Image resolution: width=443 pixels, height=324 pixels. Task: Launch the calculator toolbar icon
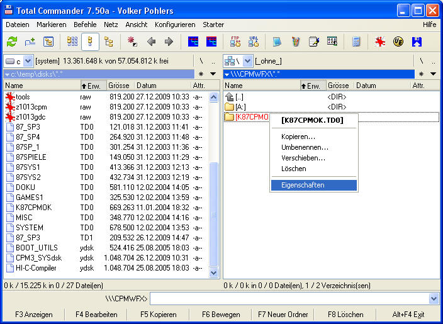click(x=356, y=42)
